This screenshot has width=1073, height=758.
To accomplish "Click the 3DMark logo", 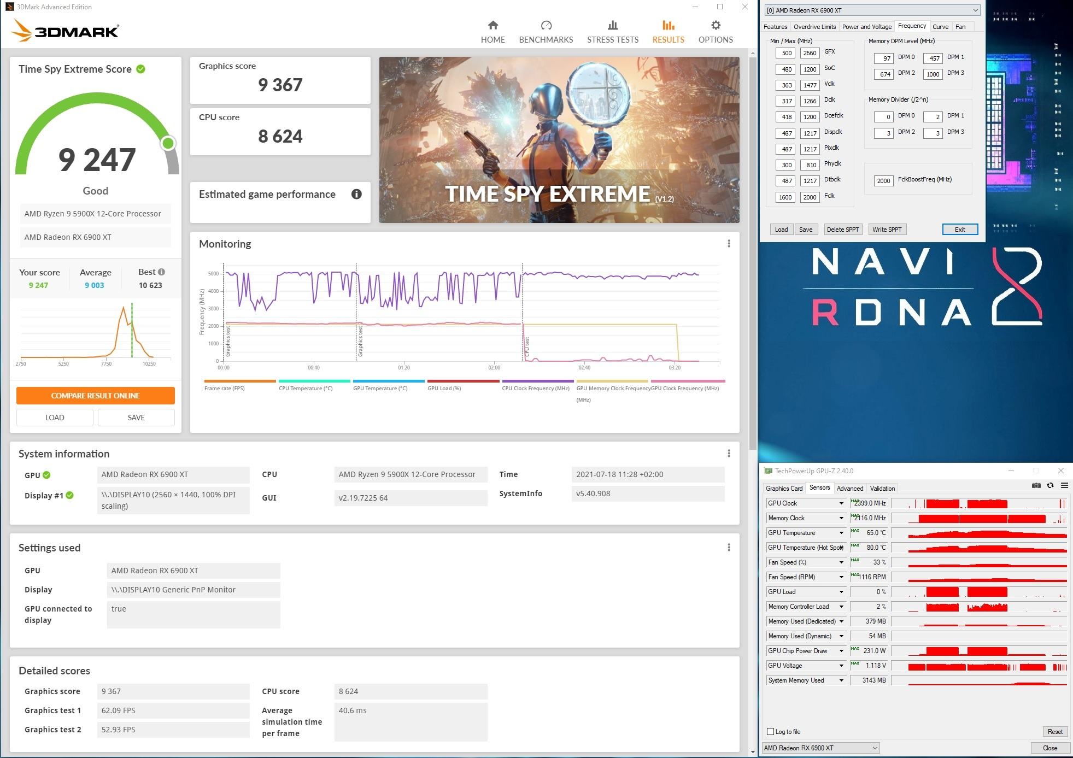I will coord(65,31).
